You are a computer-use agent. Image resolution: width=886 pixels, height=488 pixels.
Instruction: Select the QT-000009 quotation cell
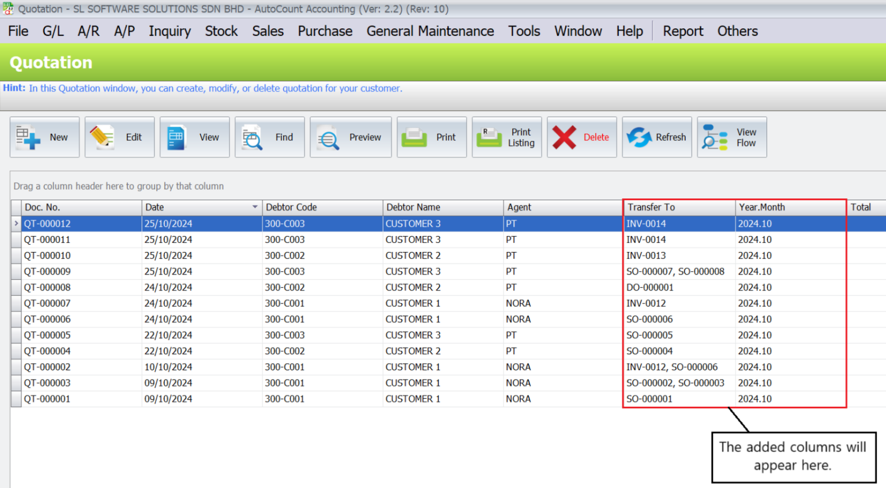[x=81, y=271]
